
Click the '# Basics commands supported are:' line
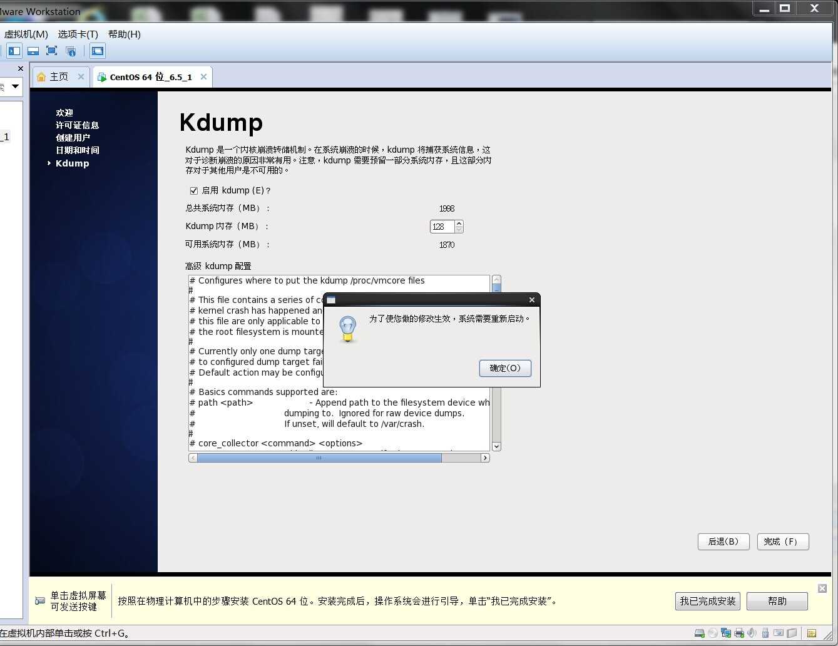point(263,392)
